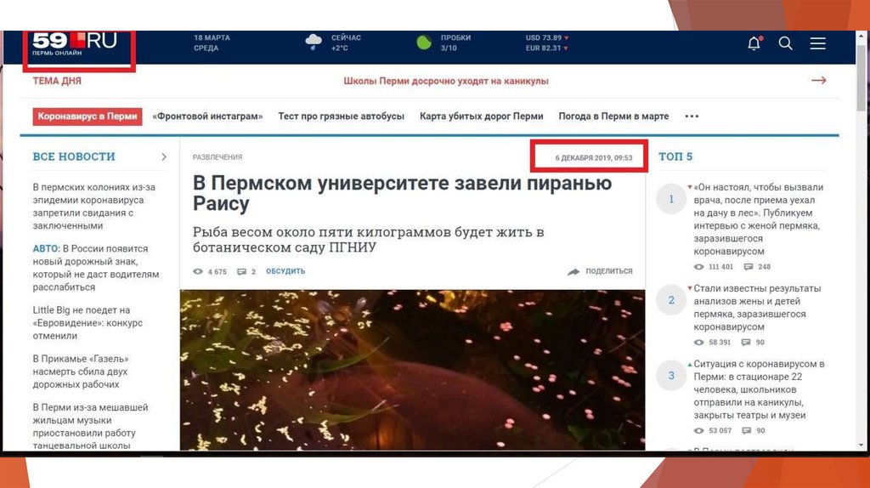Click the Обсудить link

point(285,271)
